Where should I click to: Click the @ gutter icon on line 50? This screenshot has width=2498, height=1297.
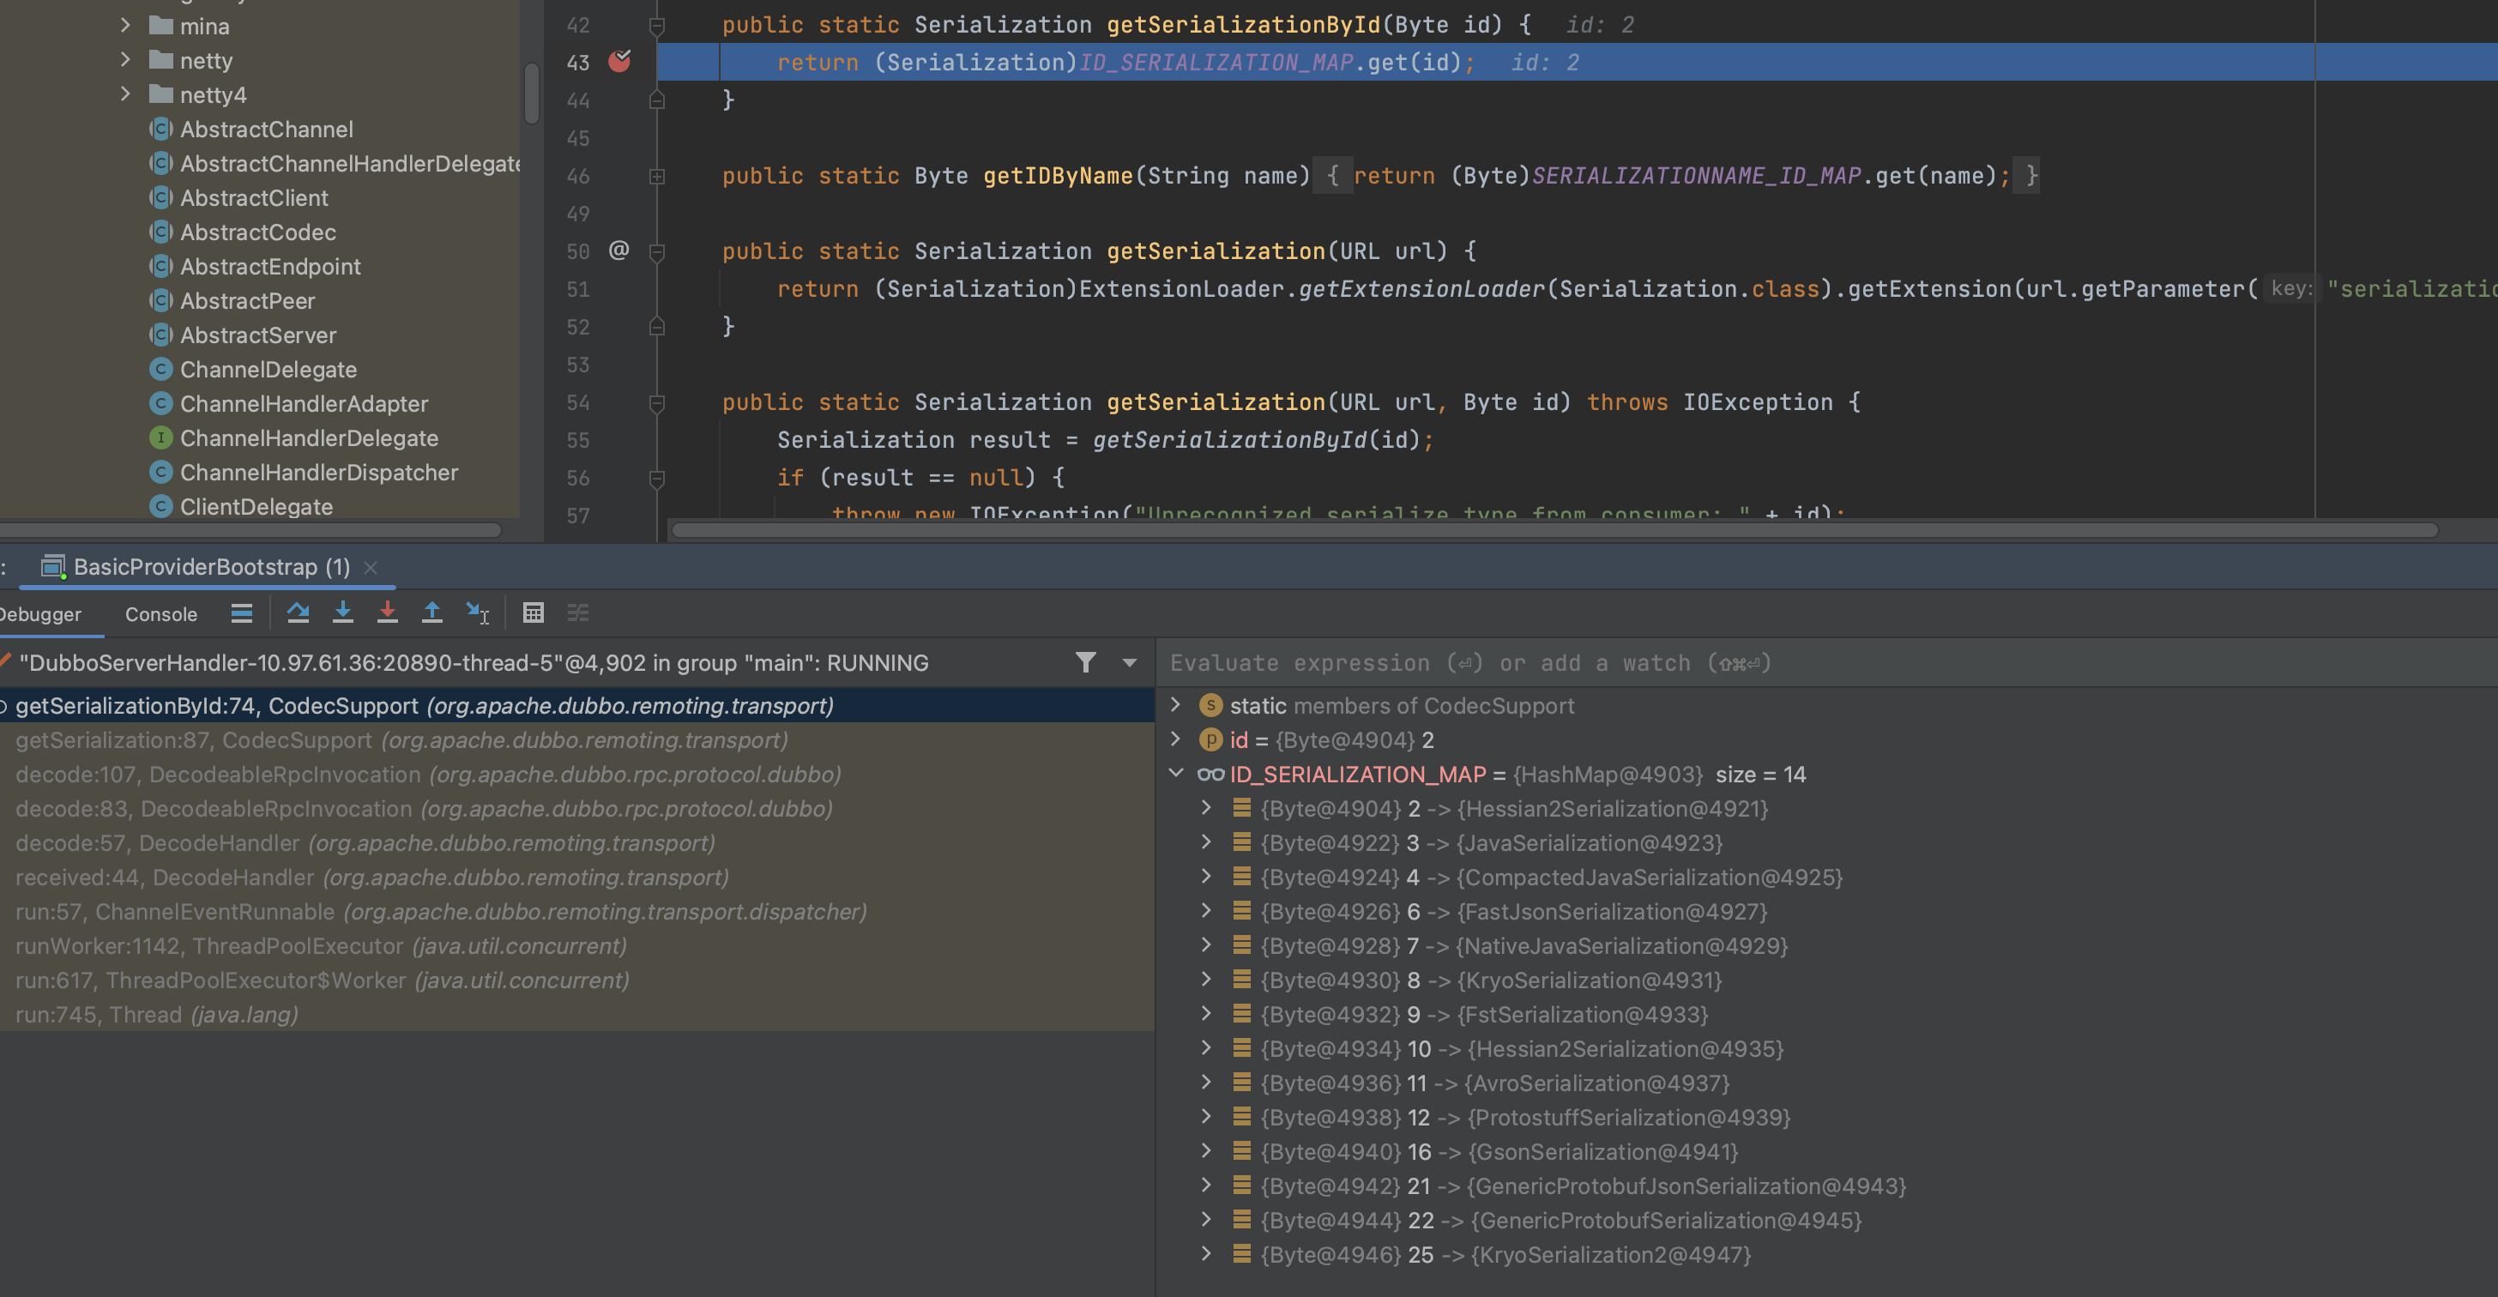(x=618, y=250)
